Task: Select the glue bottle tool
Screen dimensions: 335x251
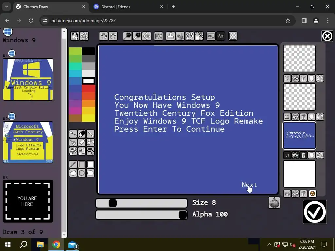Action: pyautogui.click(x=91, y=142)
